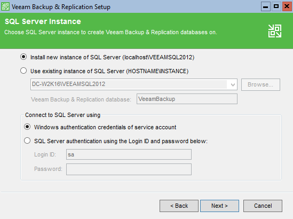Go back with the < Back button
This screenshot has width=293, height=219.
pyautogui.click(x=179, y=206)
